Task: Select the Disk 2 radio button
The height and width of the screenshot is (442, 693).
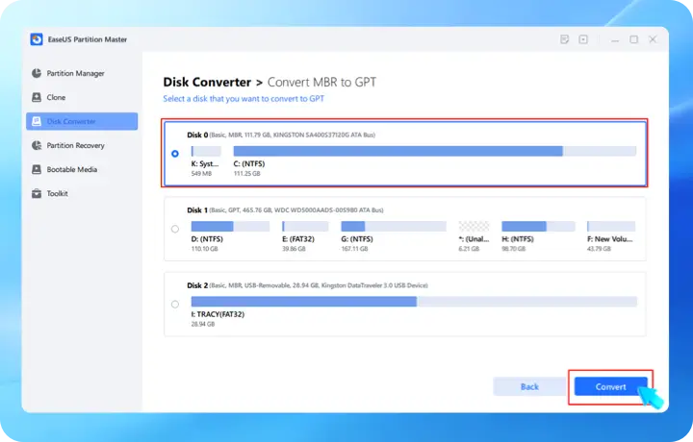Action: tap(175, 304)
